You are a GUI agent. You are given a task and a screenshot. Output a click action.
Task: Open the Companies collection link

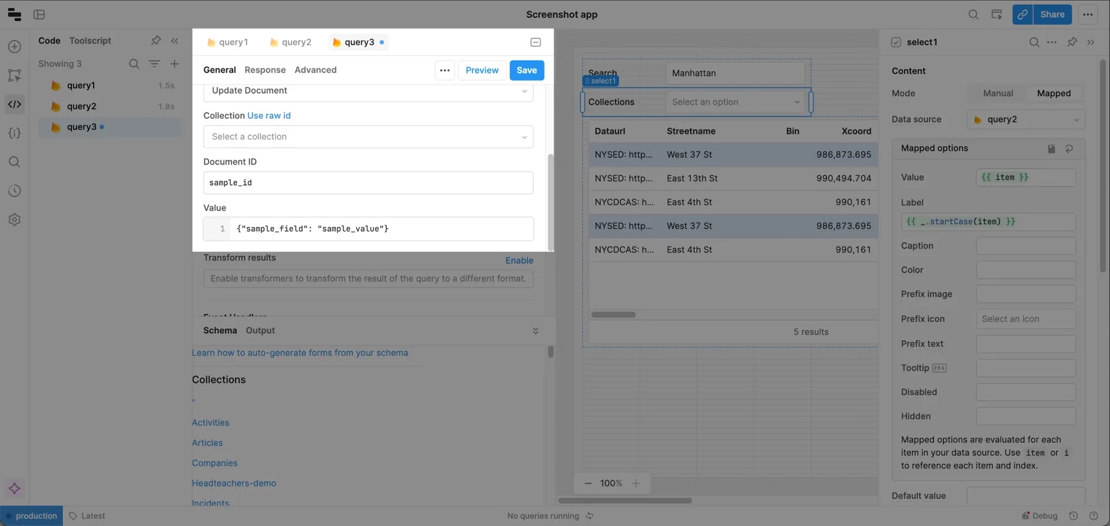click(215, 463)
